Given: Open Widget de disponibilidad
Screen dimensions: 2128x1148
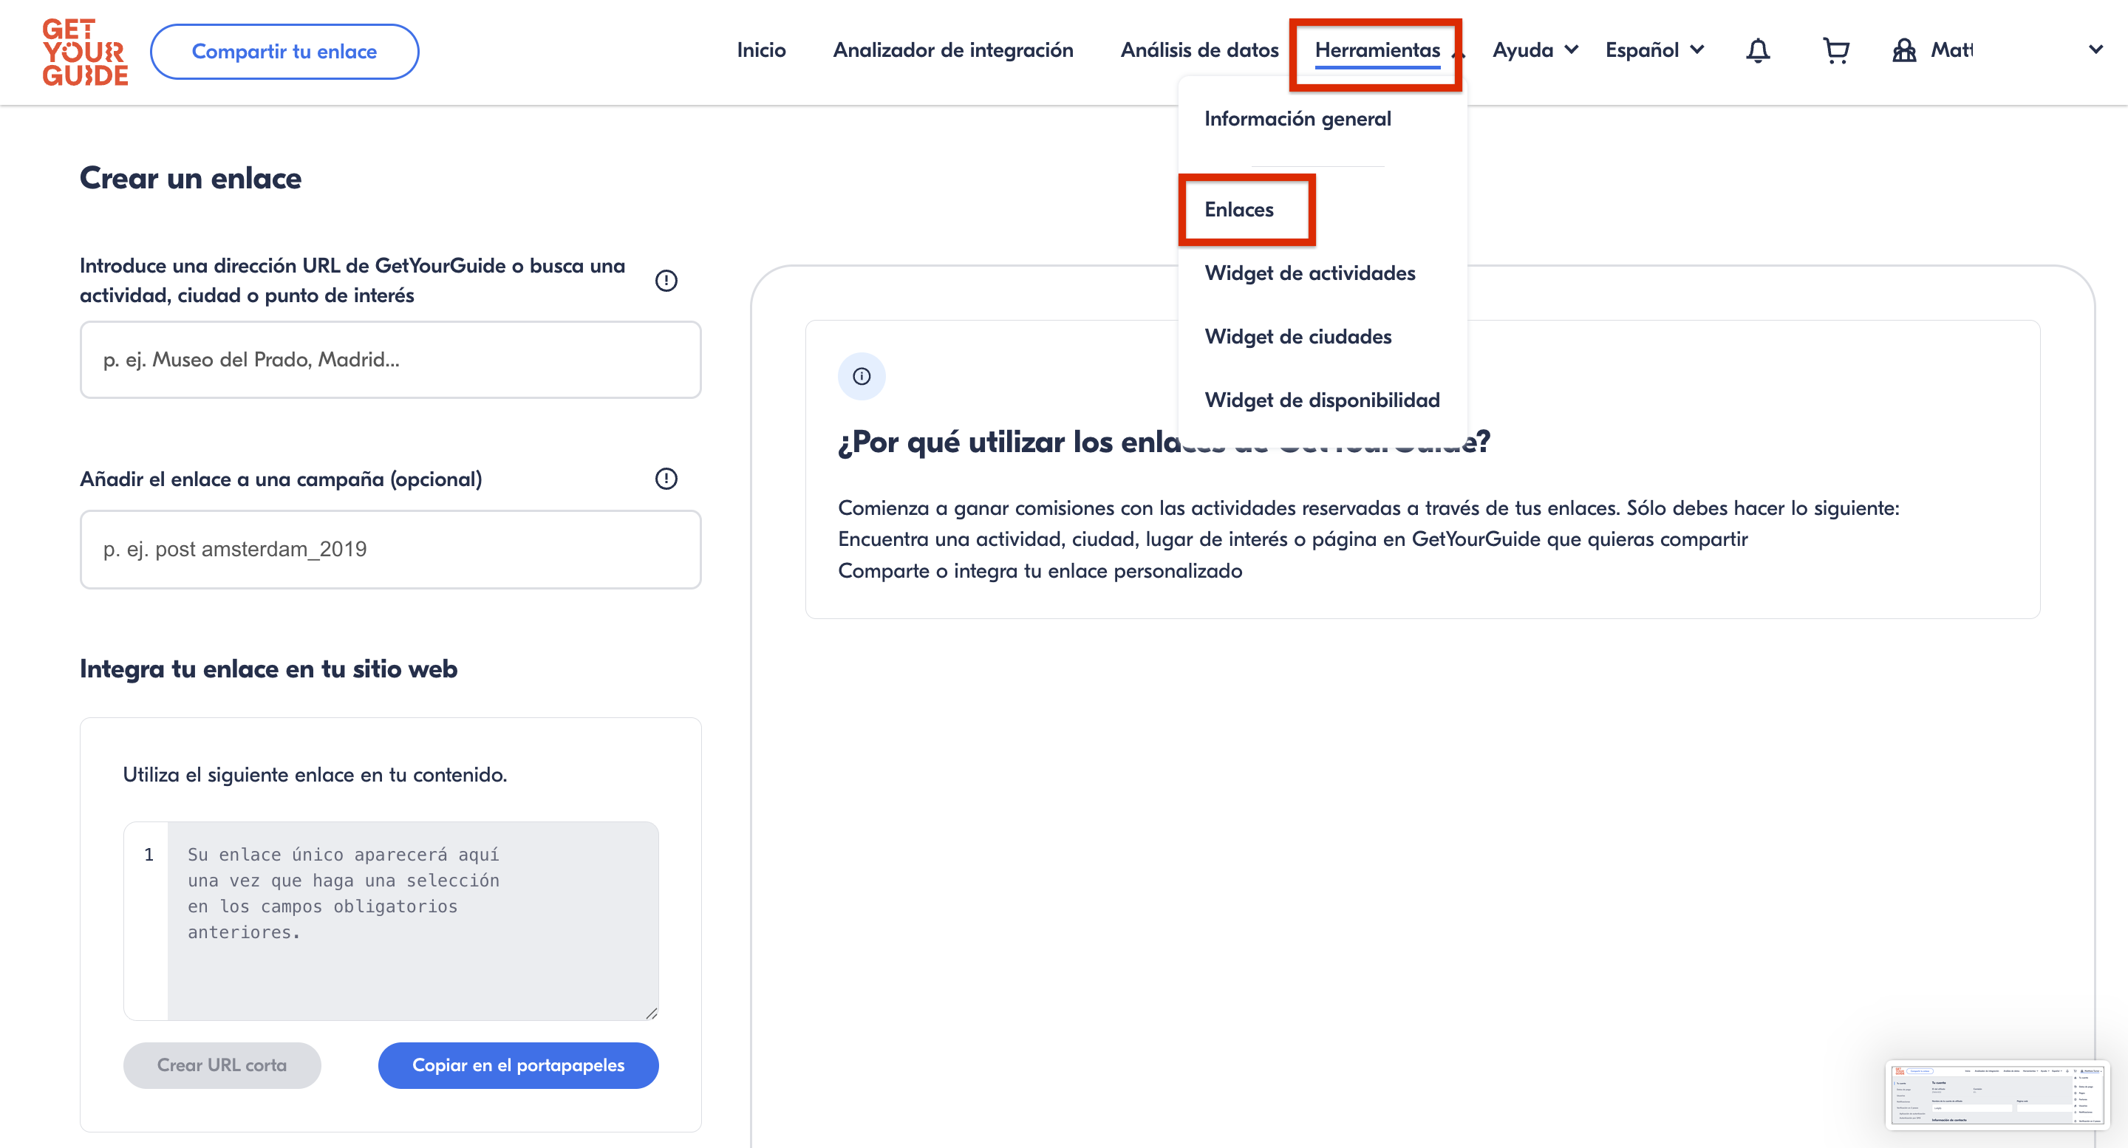Looking at the screenshot, I should 1322,400.
